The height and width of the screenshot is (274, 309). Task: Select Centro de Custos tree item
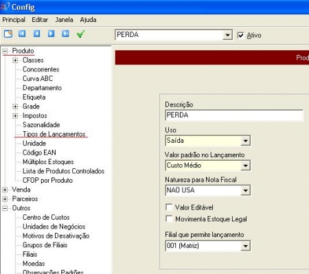pos(46,217)
